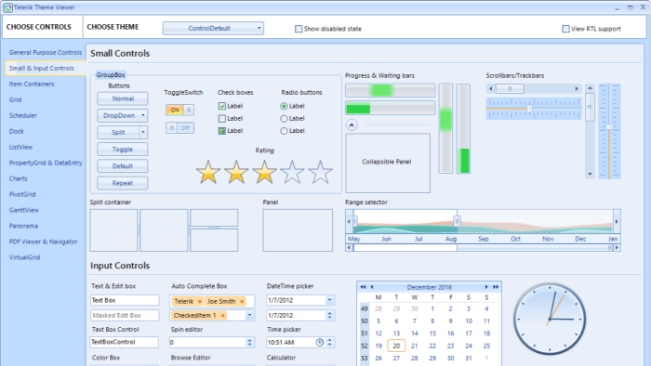Click the horizontal trackbar slider thumb
The height and width of the screenshot is (366, 651).
pyautogui.click(x=529, y=109)
